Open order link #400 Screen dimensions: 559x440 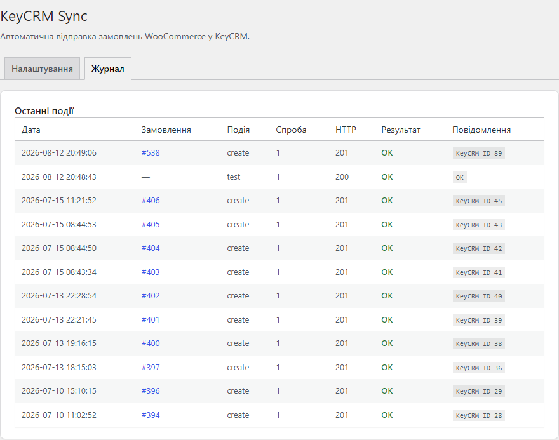151,343
